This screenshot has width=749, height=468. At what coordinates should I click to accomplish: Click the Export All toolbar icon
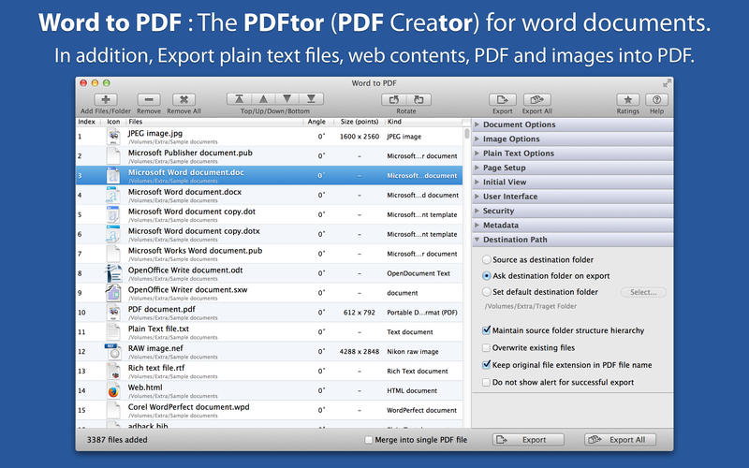click(536, 99)
